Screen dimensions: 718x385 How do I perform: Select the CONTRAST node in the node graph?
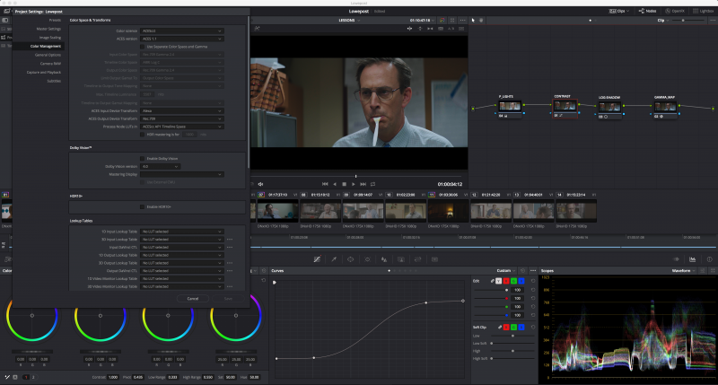click(x=563, y=106)
